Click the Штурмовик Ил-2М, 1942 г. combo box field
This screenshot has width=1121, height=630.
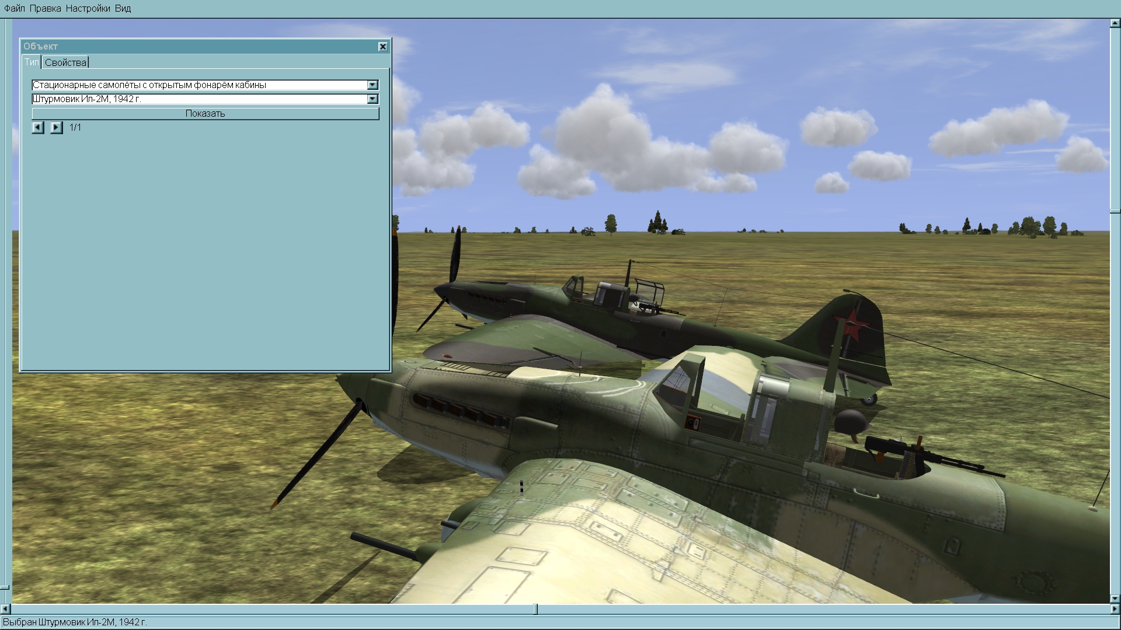199,99
